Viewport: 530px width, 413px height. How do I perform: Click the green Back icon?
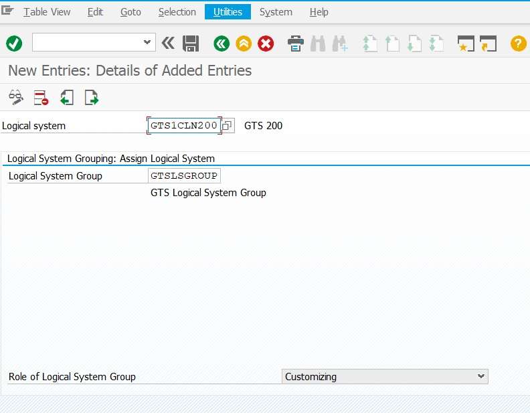point(222,44)
